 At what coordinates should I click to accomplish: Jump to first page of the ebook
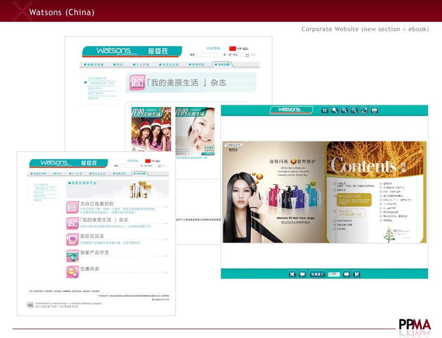coord(292,274)
